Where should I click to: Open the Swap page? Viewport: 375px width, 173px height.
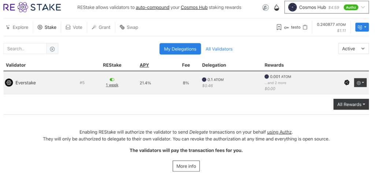tap(129, 27)
